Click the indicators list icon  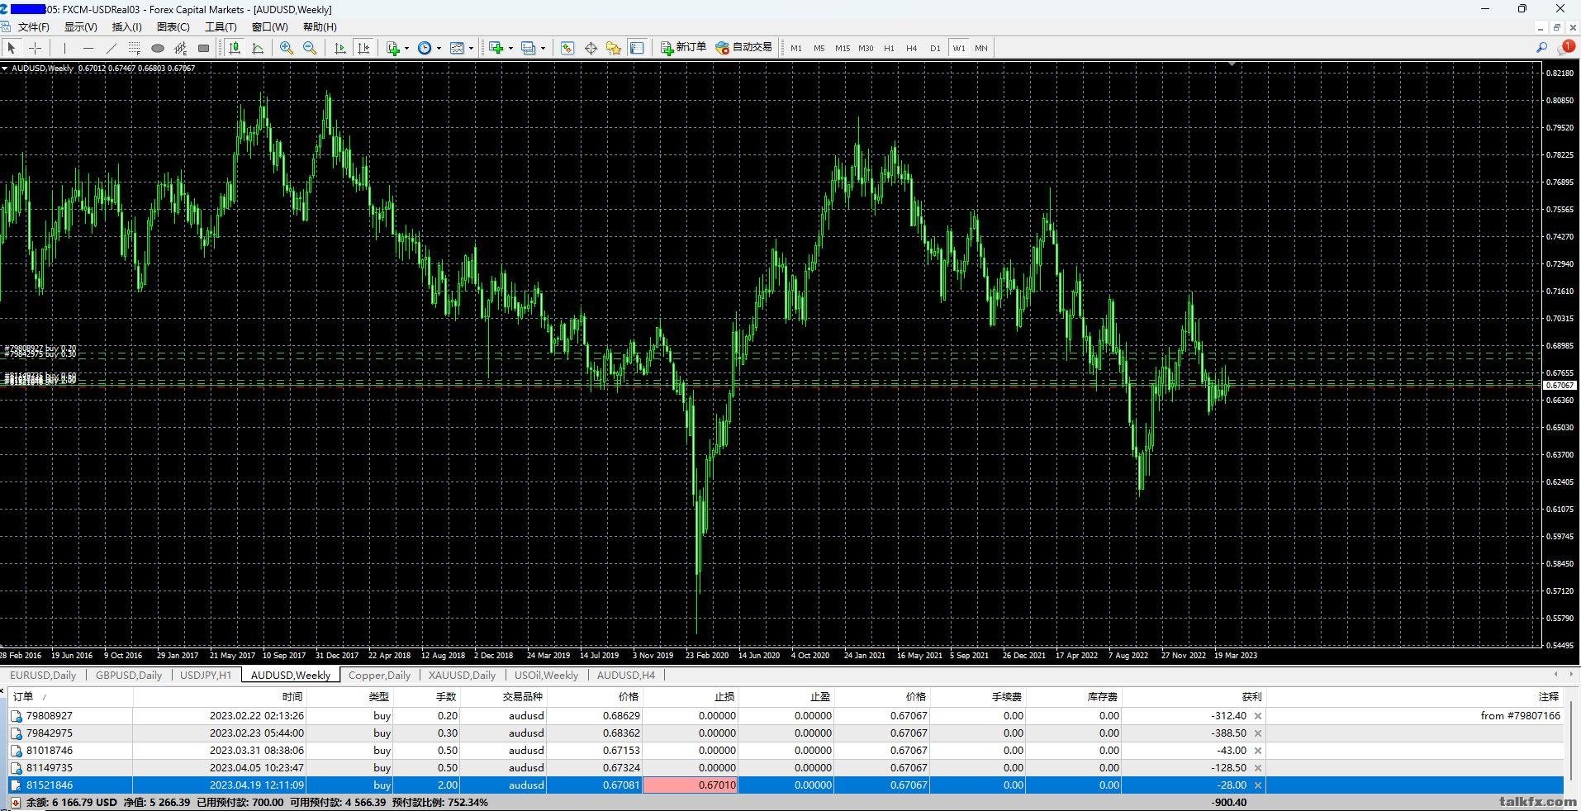coord(393,48)
